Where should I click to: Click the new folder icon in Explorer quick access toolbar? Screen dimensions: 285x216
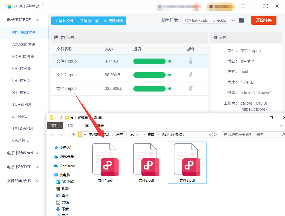pyautogui.click(x=67, y=118)
